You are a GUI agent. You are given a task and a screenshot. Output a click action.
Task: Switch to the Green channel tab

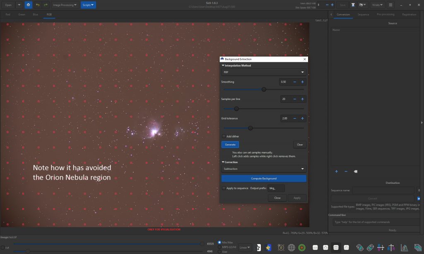(x=22, y=14)
